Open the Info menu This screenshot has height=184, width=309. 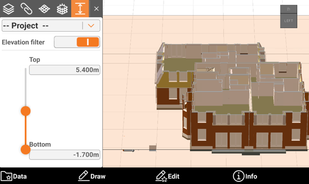(x=245, y=176)
